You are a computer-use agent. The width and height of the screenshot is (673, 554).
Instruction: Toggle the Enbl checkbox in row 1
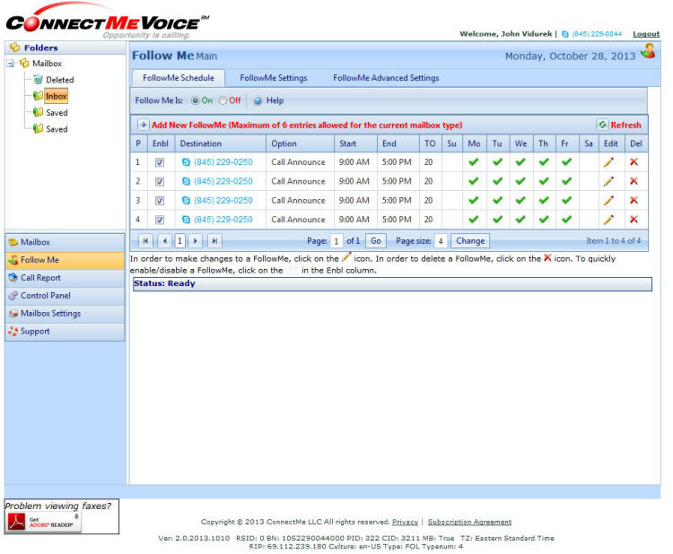tap(160, 162)
